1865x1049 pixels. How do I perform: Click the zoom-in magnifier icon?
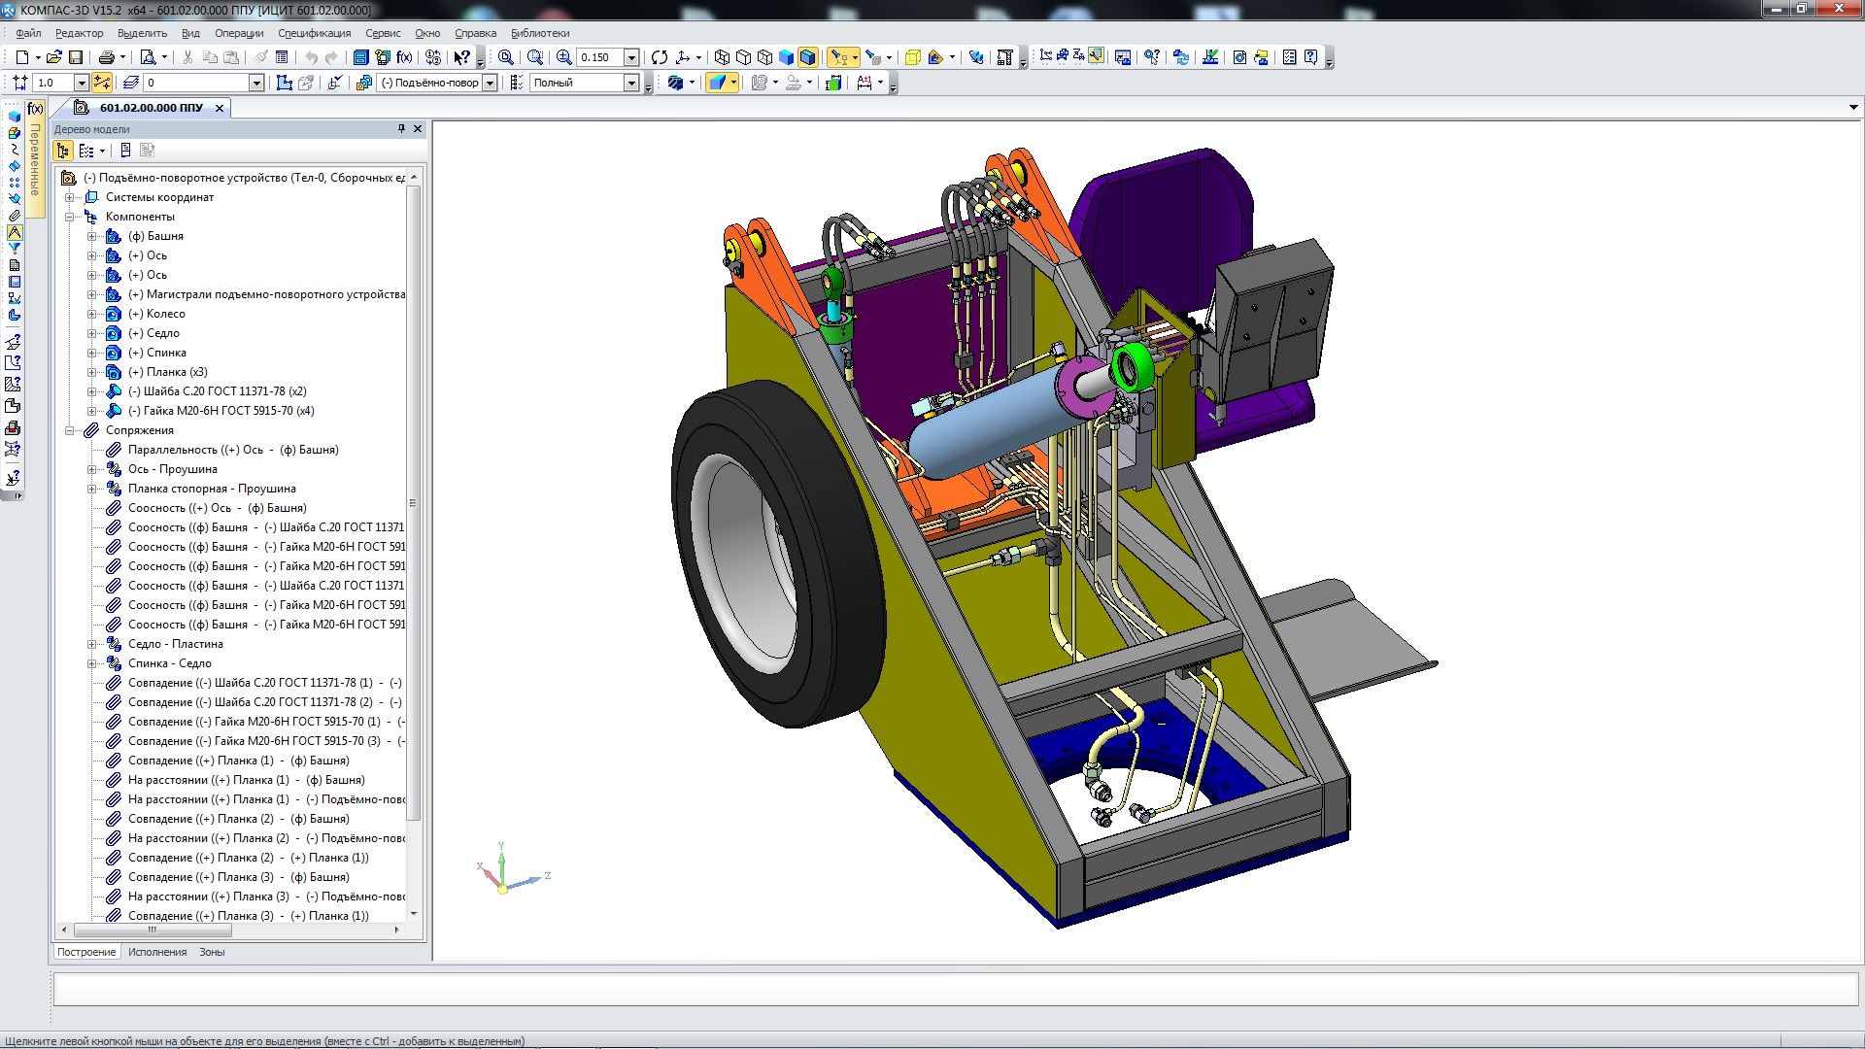[x=563, y=57]
